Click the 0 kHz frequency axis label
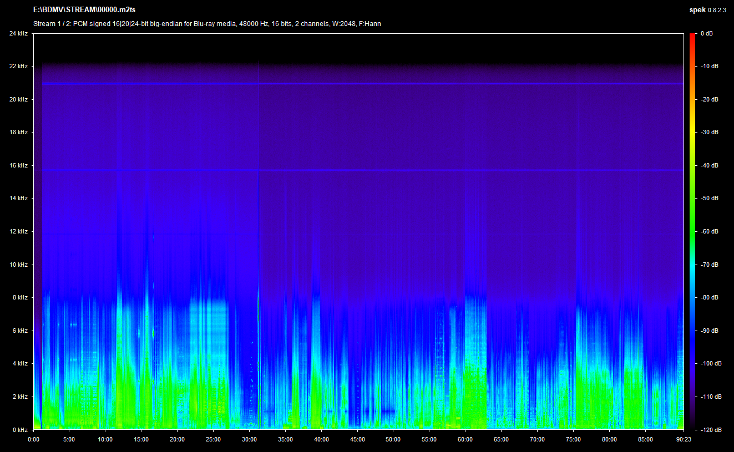Screen dimensions: 734x452 [x=20, y=429]
